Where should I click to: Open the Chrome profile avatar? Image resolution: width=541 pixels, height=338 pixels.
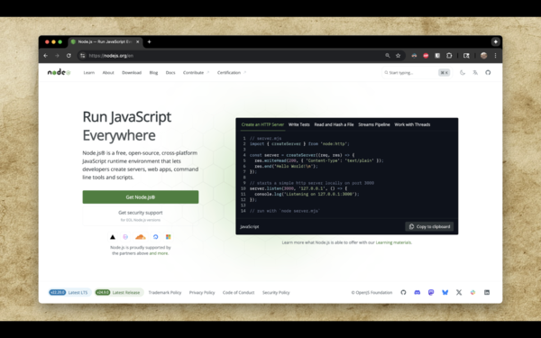tap(483, 56)
